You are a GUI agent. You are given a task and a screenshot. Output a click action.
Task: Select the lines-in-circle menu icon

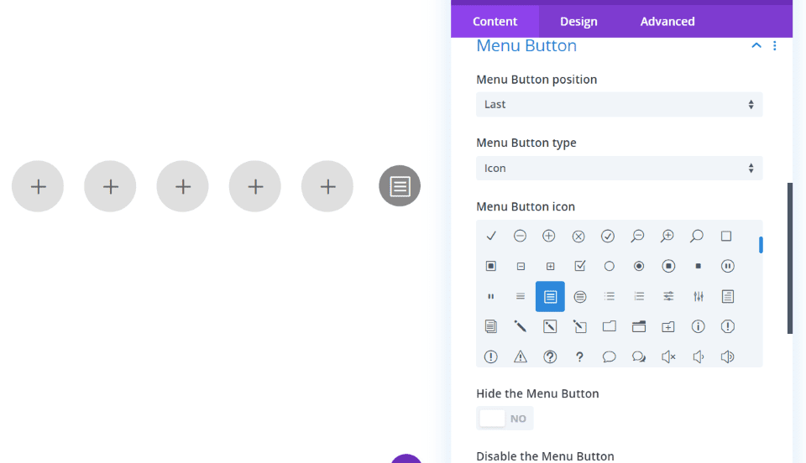coord(580,297)
